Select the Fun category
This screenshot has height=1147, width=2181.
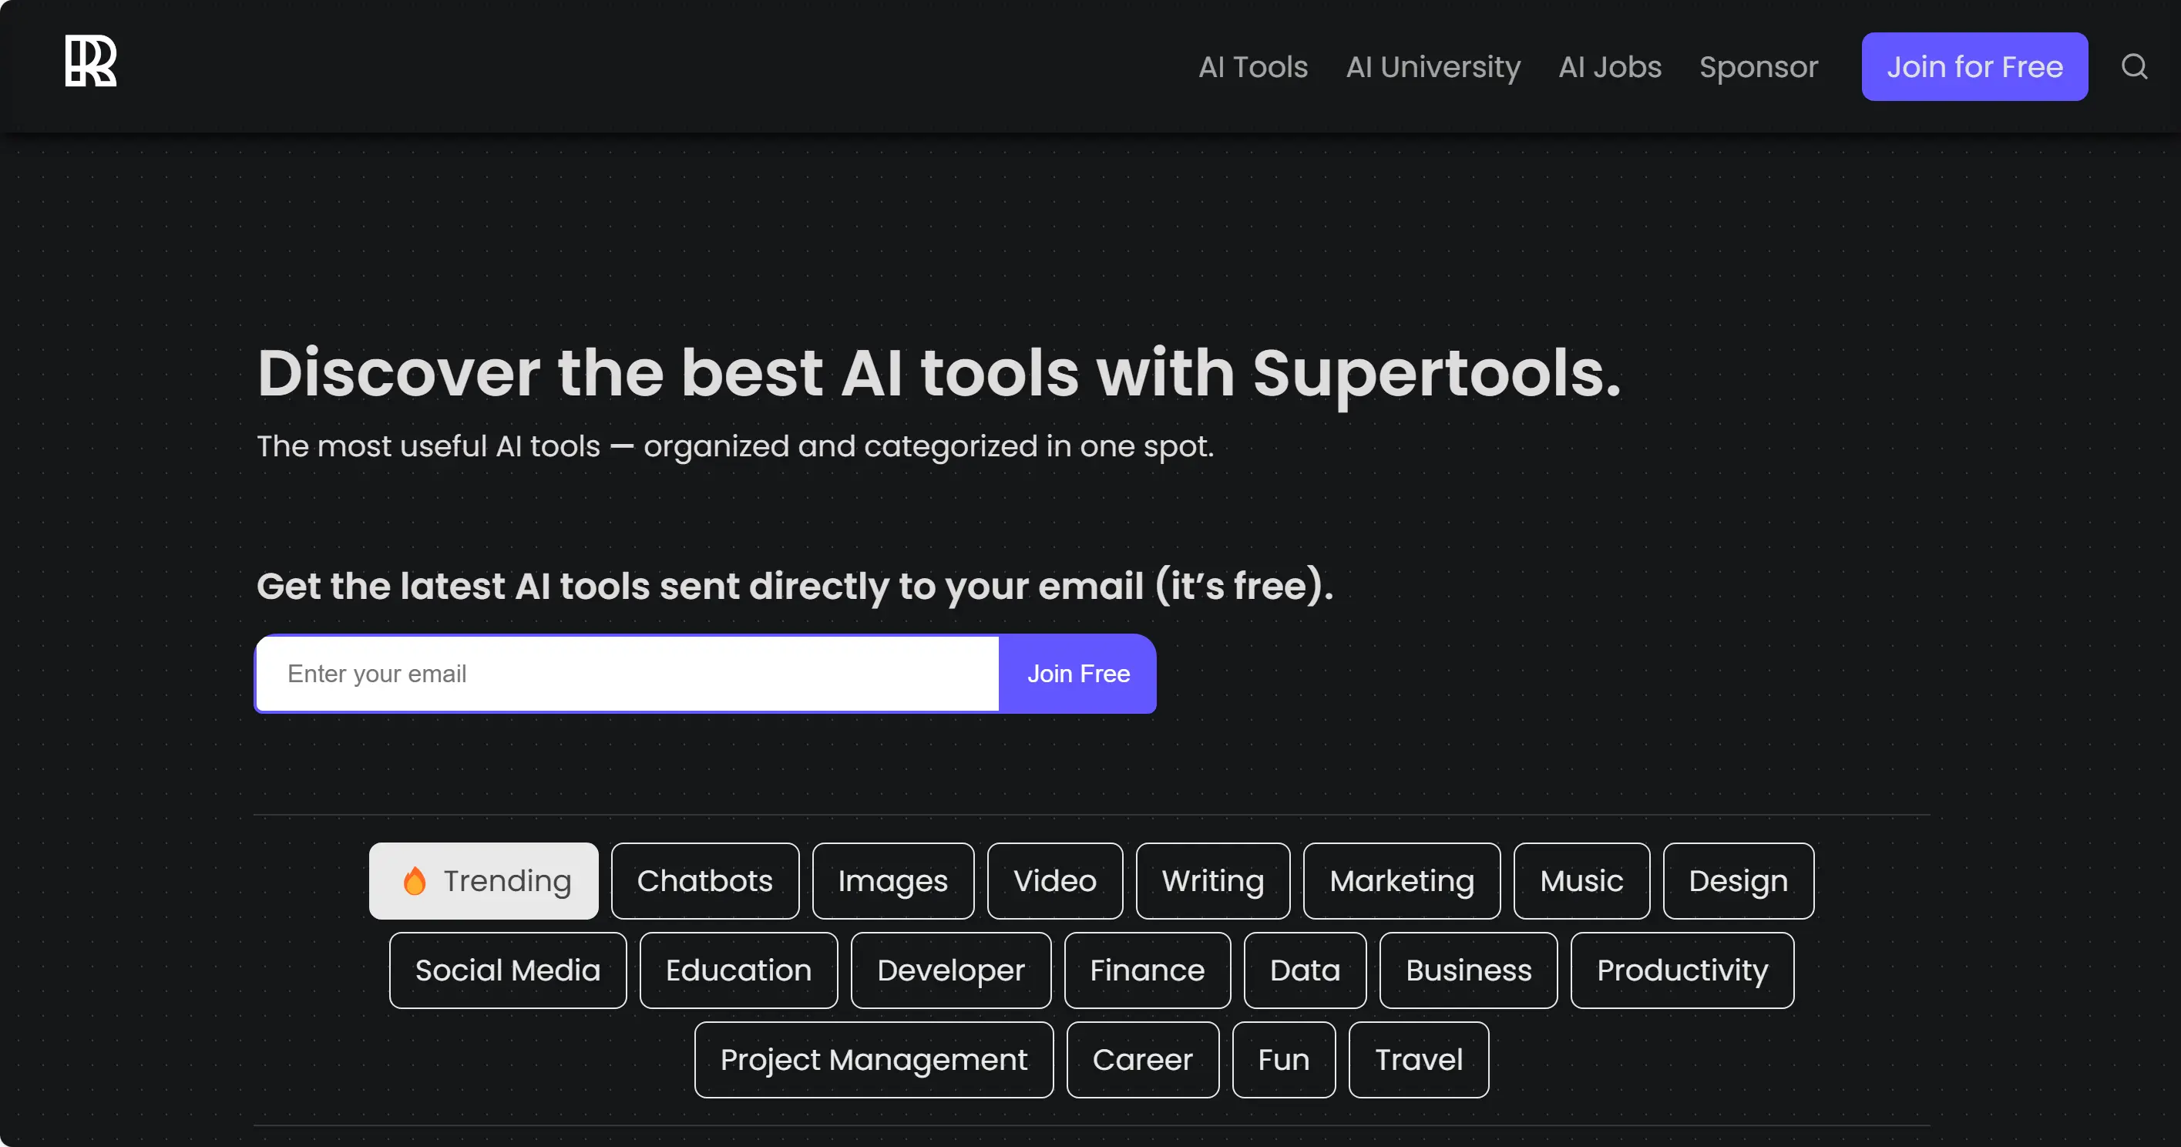tap(1283, 1060)
